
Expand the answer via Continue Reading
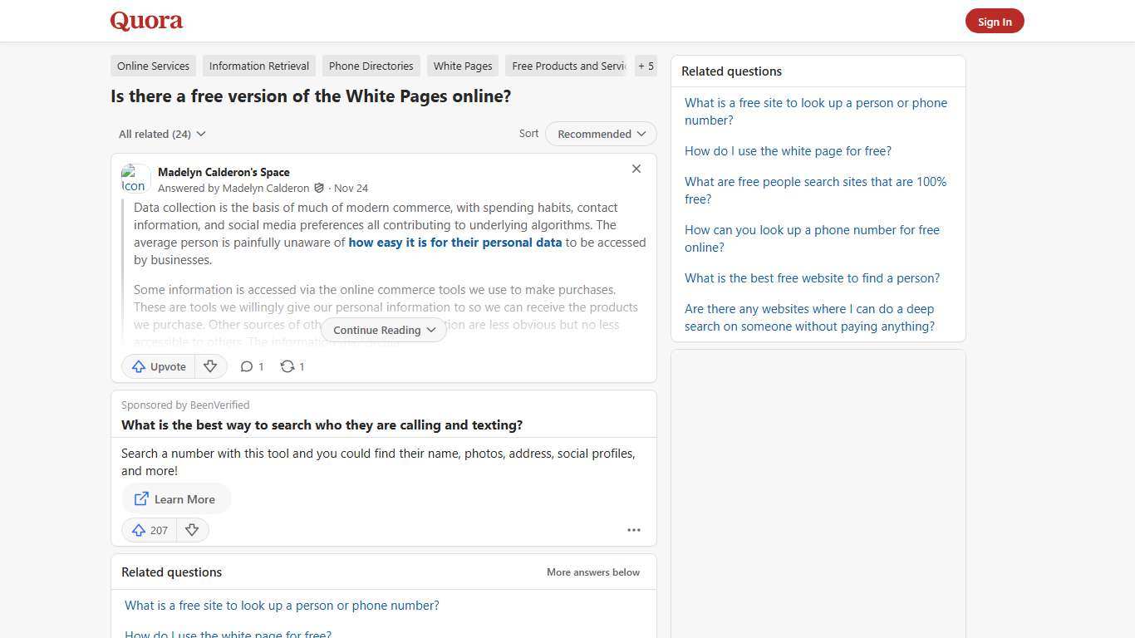coord(383,330)
